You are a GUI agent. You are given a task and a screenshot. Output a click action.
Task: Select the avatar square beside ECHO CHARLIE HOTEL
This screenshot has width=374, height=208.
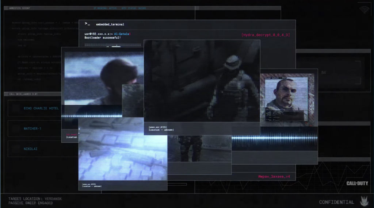point(15,108)
